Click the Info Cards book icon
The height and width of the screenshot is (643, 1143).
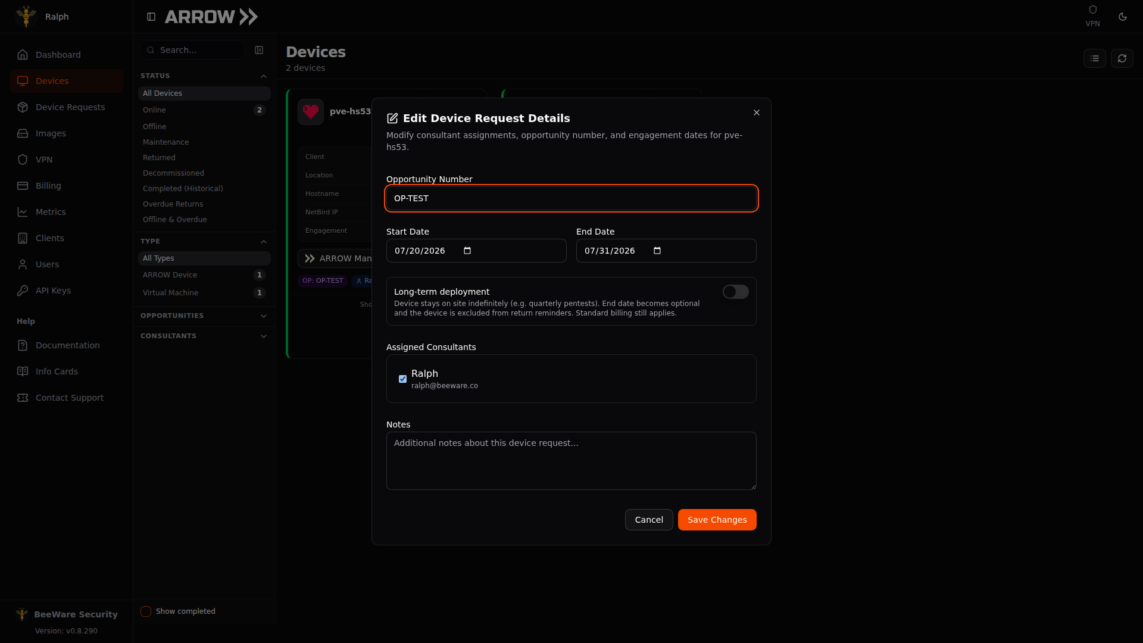[x=23, y=372]
